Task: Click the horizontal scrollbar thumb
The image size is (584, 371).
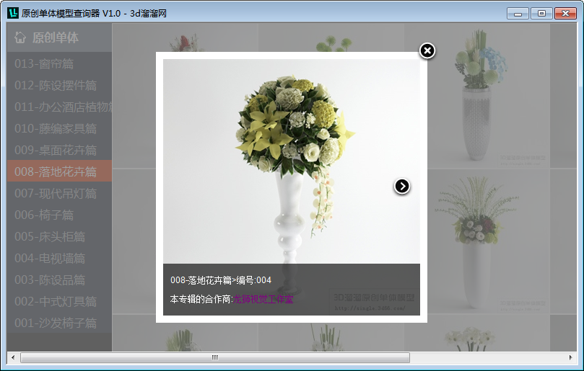Action: (x=215, y=357)
